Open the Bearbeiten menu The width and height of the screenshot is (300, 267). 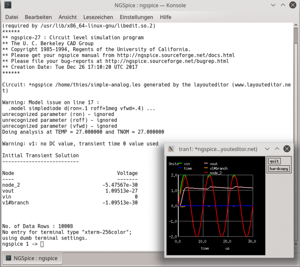click(x=38, y=17)
